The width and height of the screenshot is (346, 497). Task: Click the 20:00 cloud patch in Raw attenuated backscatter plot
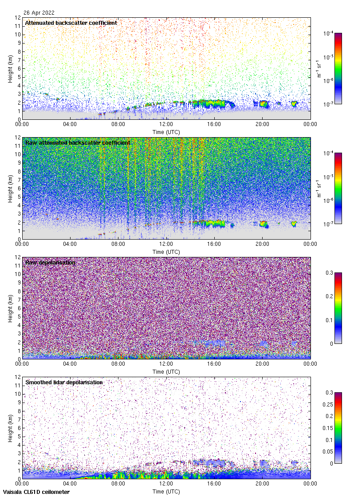pyautogui.click(x=263, y=224)
